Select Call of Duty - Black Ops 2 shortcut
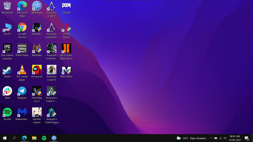This screenshot has width=253, height=142. [x=66, y=52]
